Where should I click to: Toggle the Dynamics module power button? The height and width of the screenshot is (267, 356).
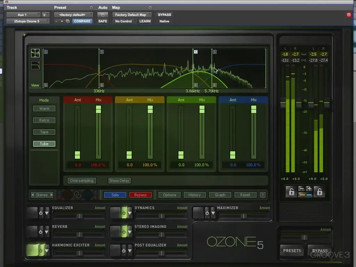point(124,213)
